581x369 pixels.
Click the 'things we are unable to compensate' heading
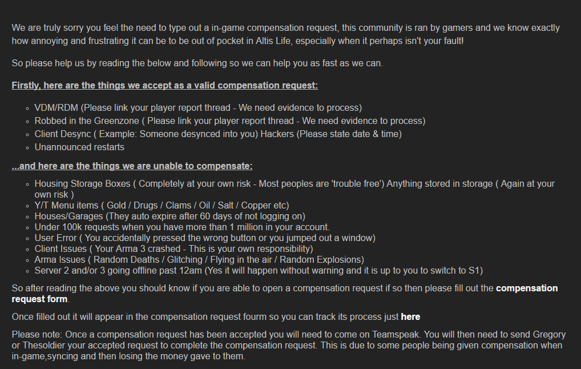click(132, 166)
